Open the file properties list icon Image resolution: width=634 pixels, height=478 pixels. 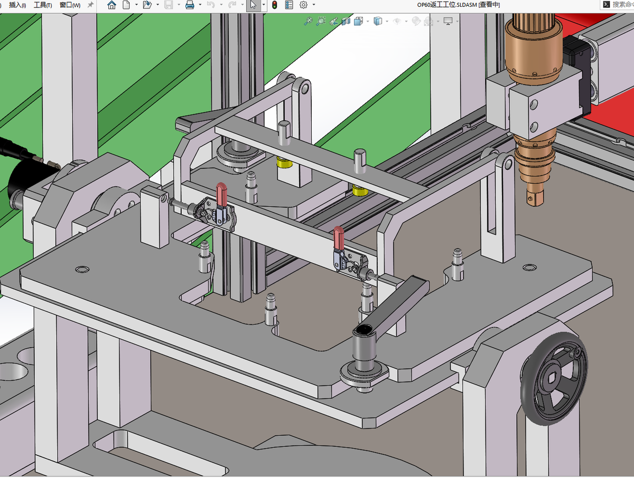click(289, 5)
